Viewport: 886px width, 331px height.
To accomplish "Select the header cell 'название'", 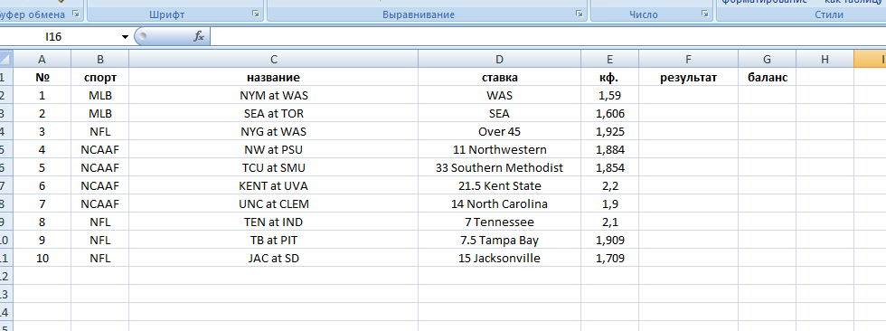I will pyautogui.click(x=273, y=78).
